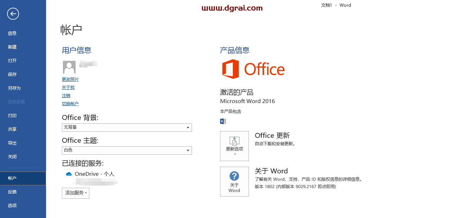Click the 关于 Word question mark button
This screenshot has height=218, width=463.
234,181
